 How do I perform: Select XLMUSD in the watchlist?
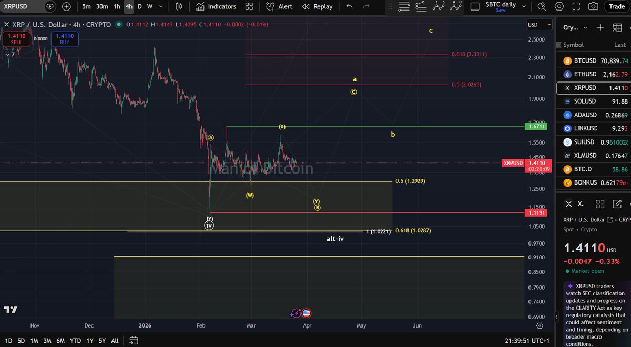tap(594, 156)
